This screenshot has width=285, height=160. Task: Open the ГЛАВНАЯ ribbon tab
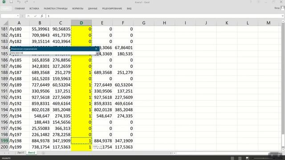pyautogui.click(x=20, y=8)
